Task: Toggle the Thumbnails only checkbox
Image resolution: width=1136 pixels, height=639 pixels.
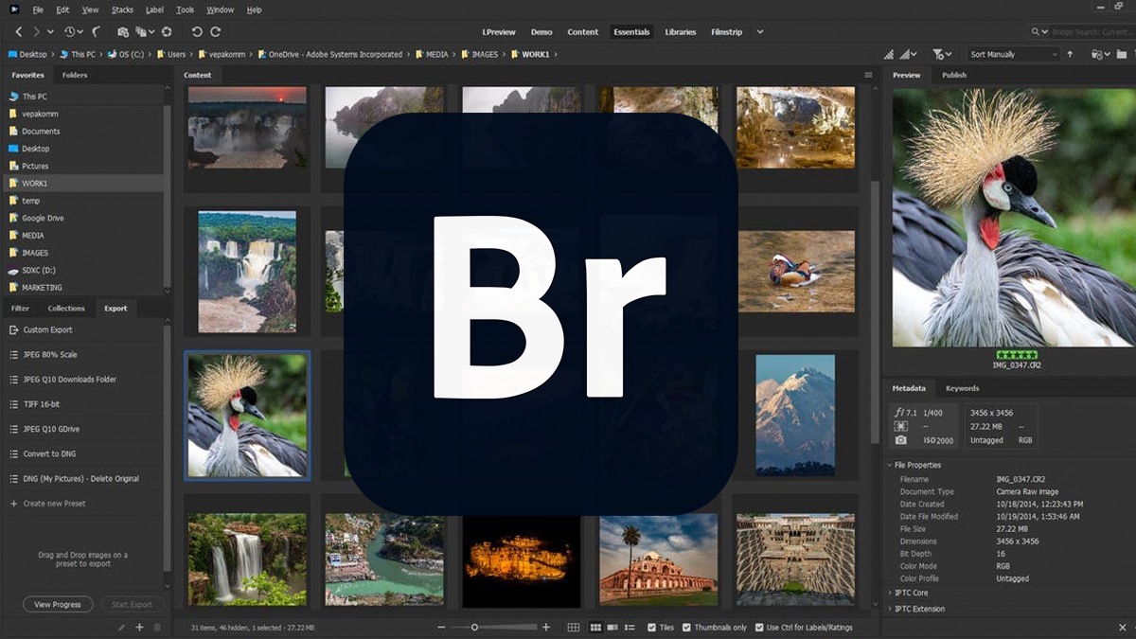Action: click(x=686, y=628)
